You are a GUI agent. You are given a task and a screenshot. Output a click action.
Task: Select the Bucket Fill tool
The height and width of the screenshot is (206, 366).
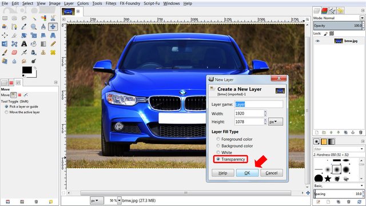coord(34,43)
